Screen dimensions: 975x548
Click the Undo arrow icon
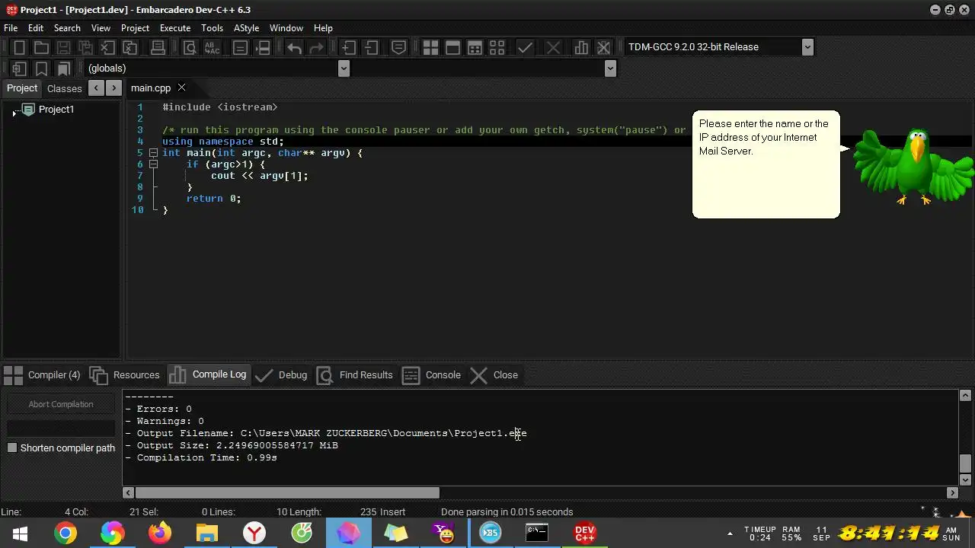[294, 47]
